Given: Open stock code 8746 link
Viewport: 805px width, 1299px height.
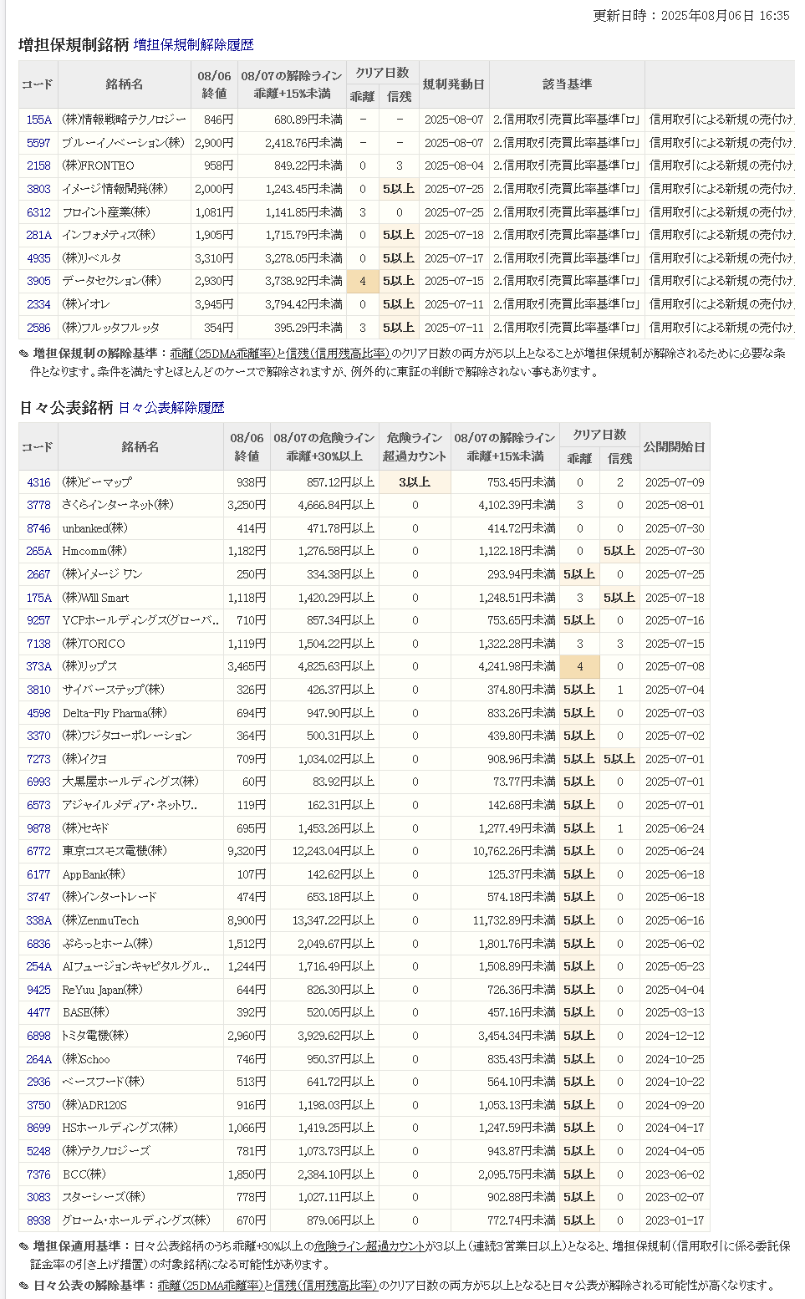Looking at the screenshot, I should tap(38, 528).
